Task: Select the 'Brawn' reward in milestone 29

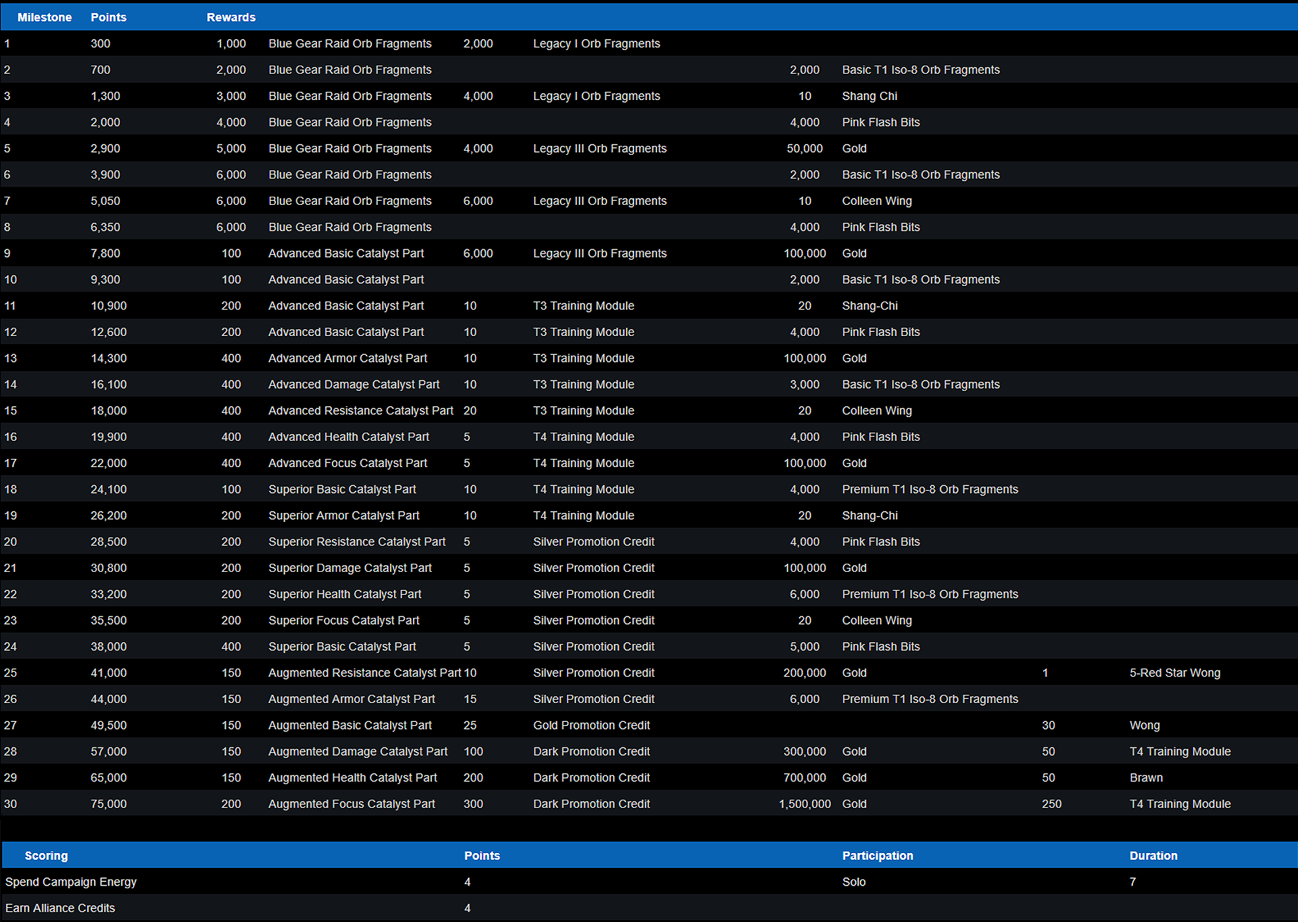Action: 1147,778
